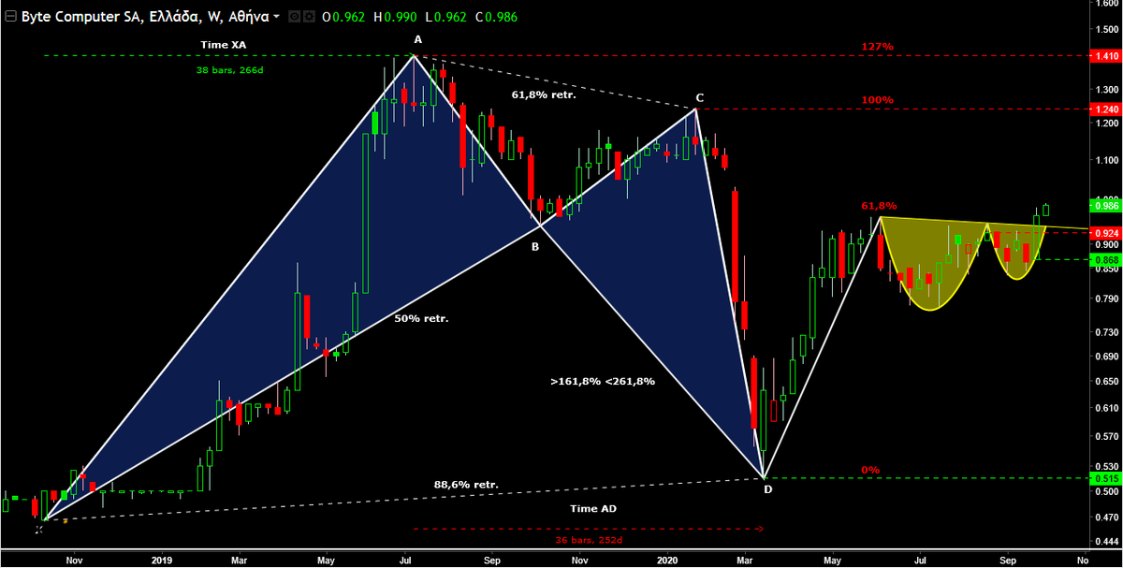Click the red 61,8% Fibonacci level label
The height and width of the screenshot is (568, 1123).
pos(879,205)
